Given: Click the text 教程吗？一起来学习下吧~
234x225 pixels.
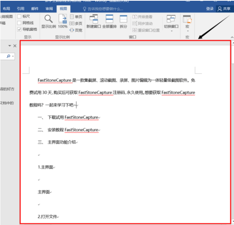Looking at the screenshot, I should coord(53,105).
